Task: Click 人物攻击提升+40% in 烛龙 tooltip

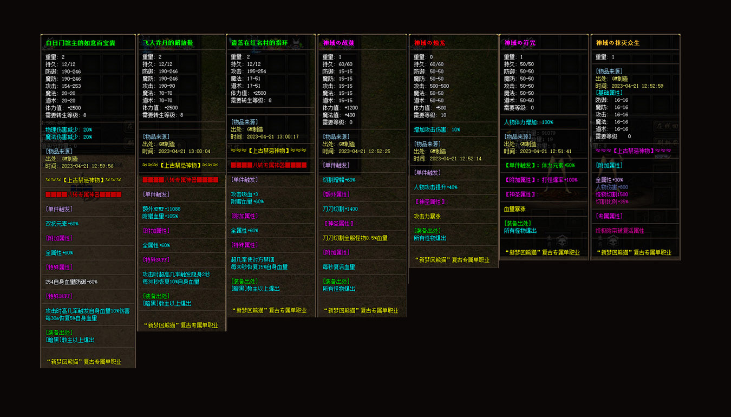Action: 435,187
